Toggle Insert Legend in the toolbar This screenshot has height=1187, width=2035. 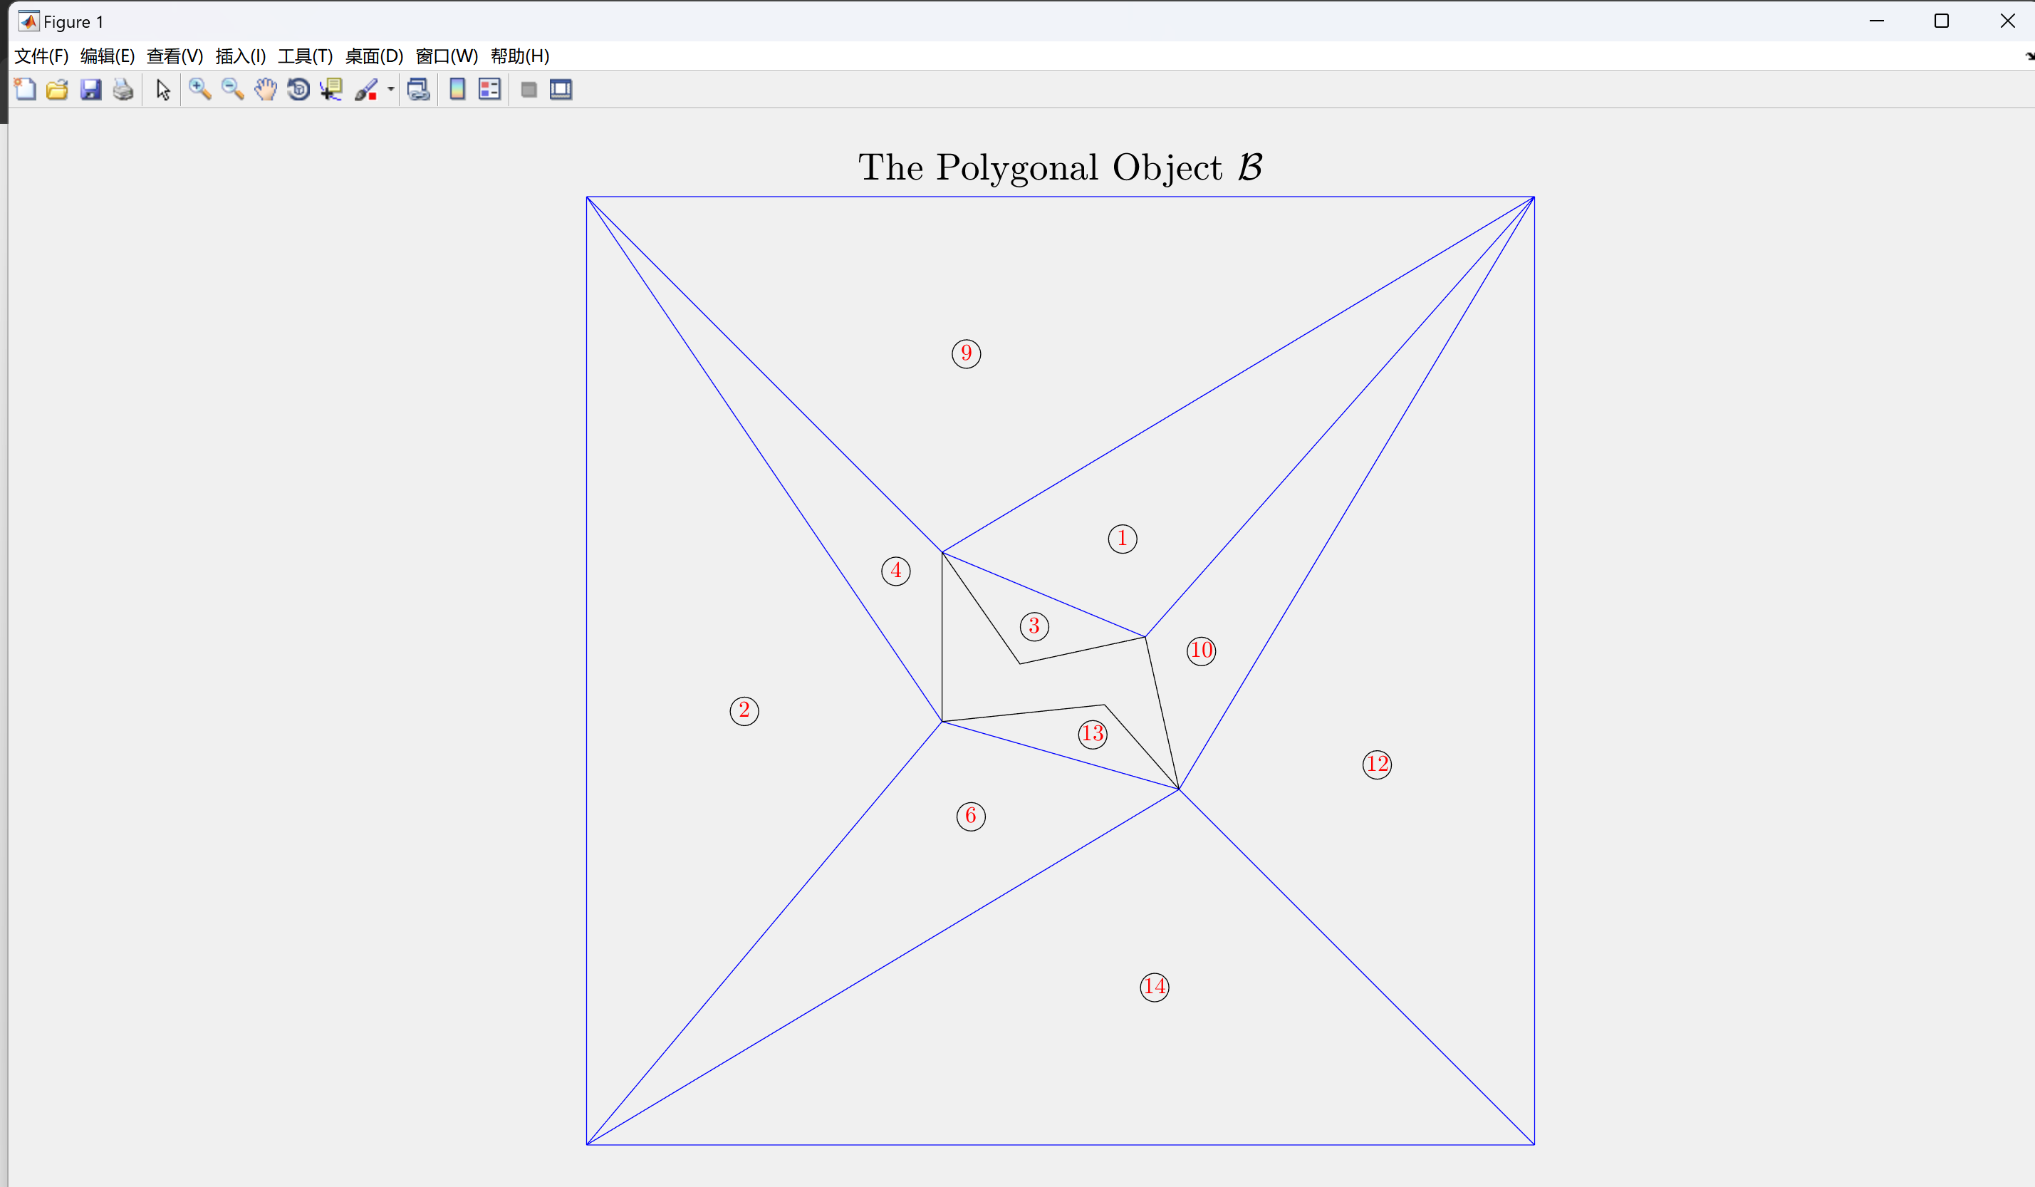(x=489, y=90)
